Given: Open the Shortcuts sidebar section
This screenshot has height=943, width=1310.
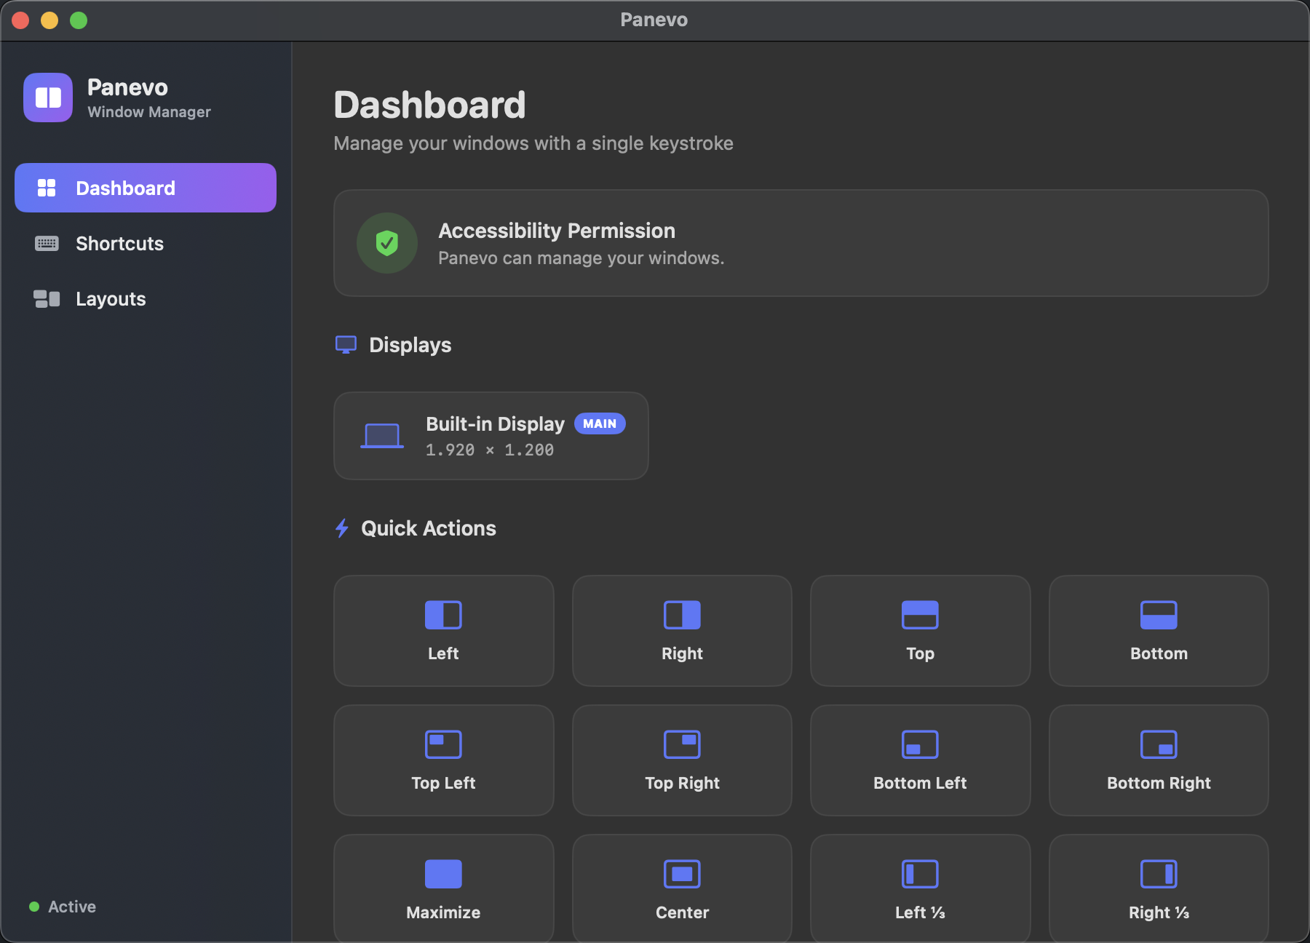Looking at the screenshot, I should [x=146, y=243].
